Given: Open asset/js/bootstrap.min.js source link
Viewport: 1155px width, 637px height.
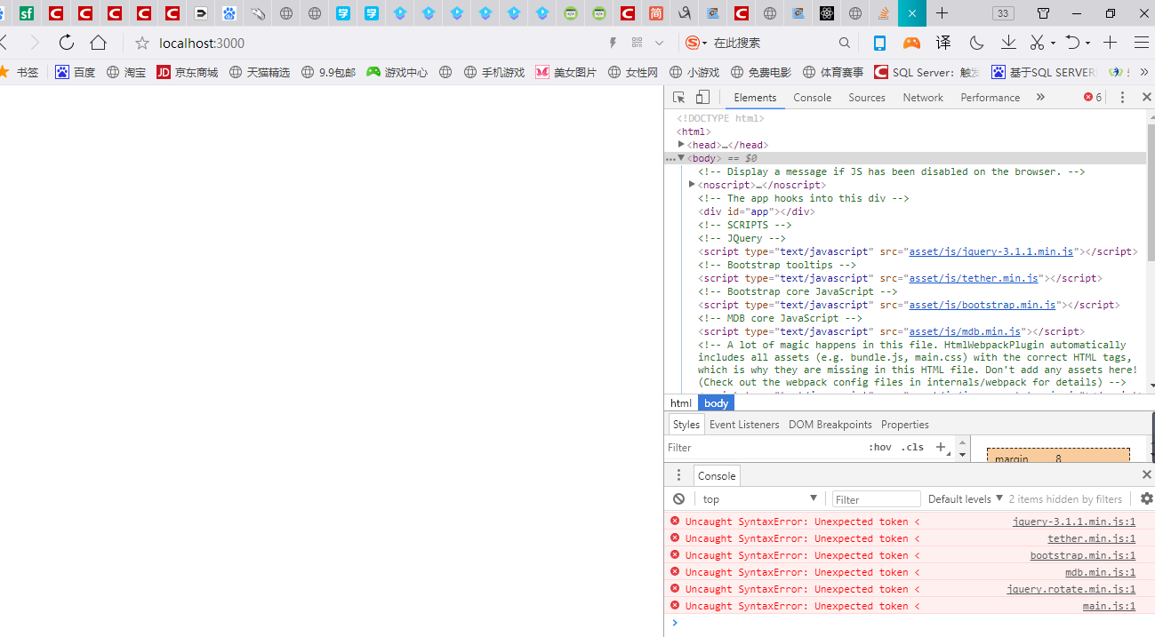Looking at the screenshot, I should pyautogui.click(x=983, y=305).
